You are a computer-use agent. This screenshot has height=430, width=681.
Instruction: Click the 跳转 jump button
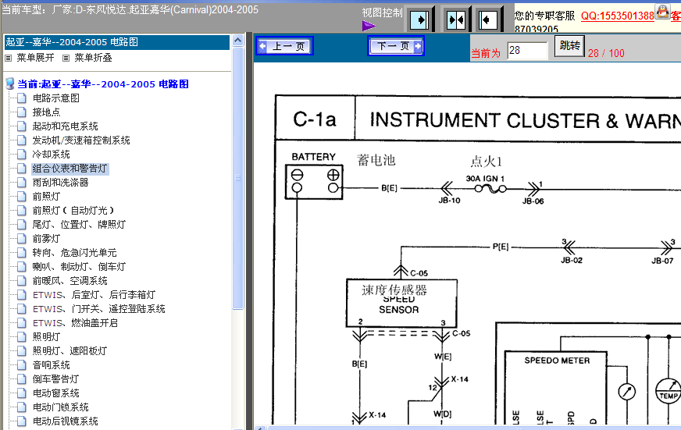coord(570,46)
